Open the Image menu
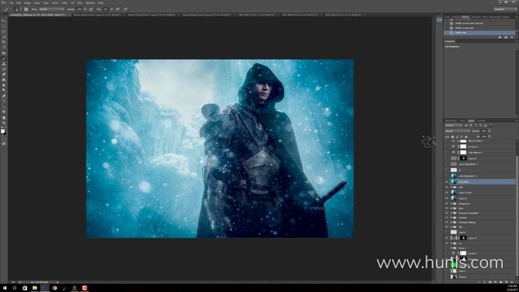 coord(27,3)
